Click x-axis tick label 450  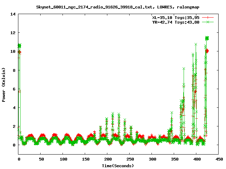coord(219,159)
